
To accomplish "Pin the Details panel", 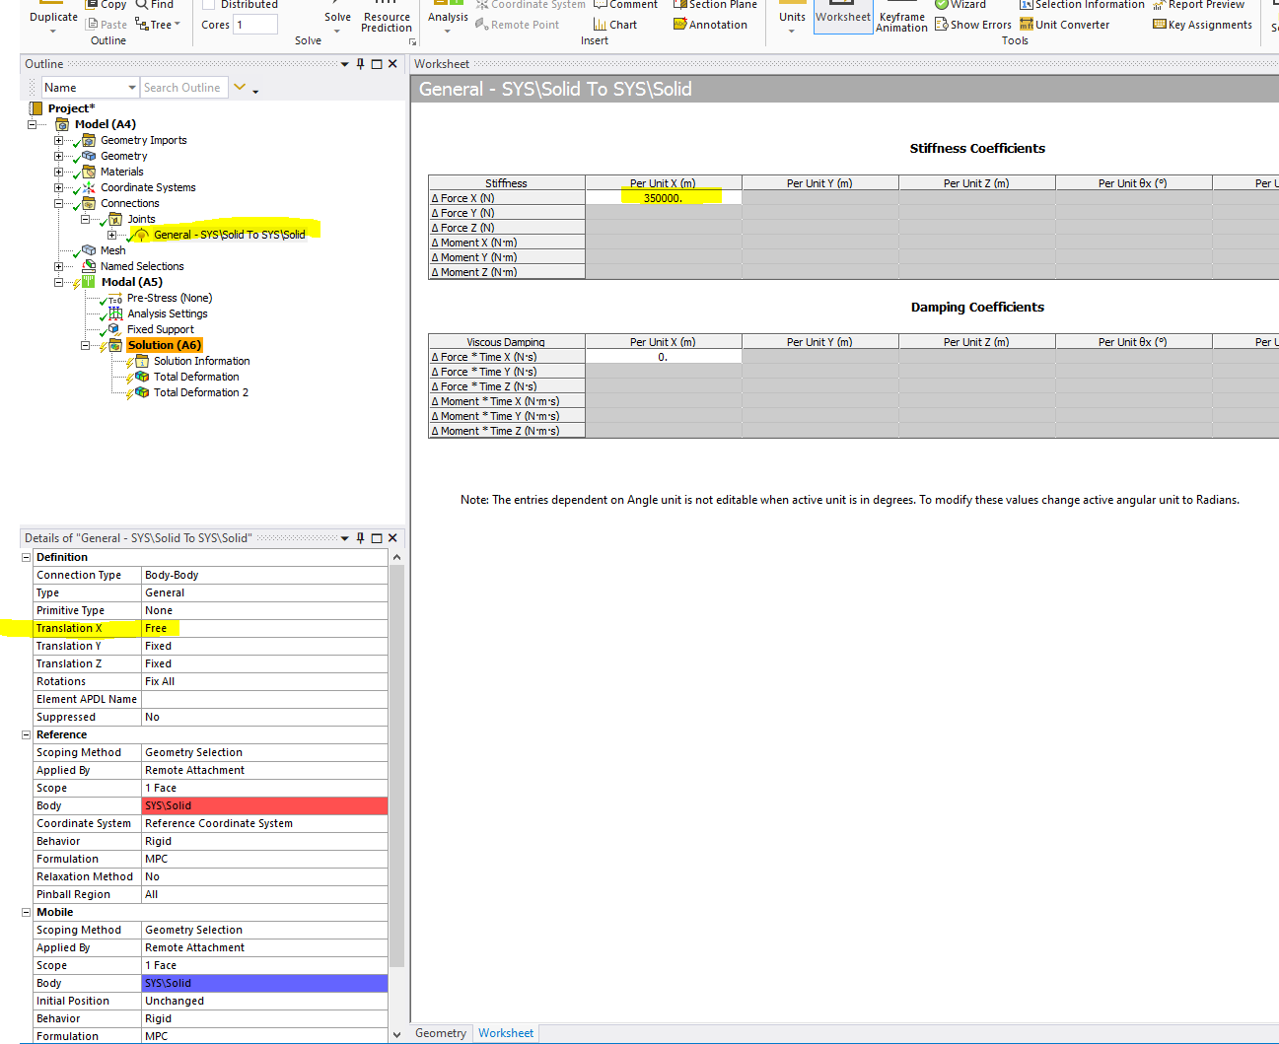I will coord(360,538).
